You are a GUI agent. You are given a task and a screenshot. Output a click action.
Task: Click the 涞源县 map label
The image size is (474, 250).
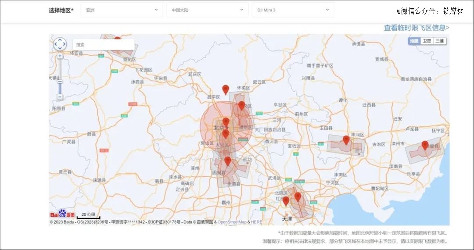tap(99, 180)
